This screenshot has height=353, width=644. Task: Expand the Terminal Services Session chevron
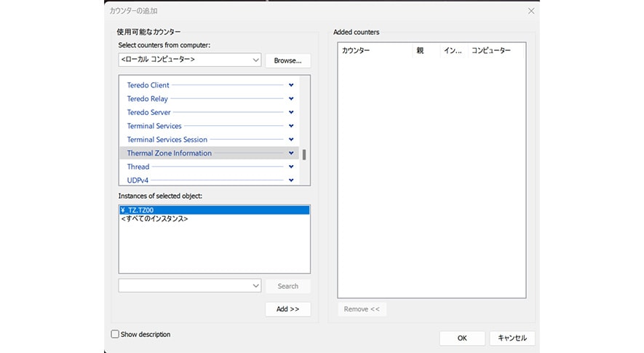[291, 140]
